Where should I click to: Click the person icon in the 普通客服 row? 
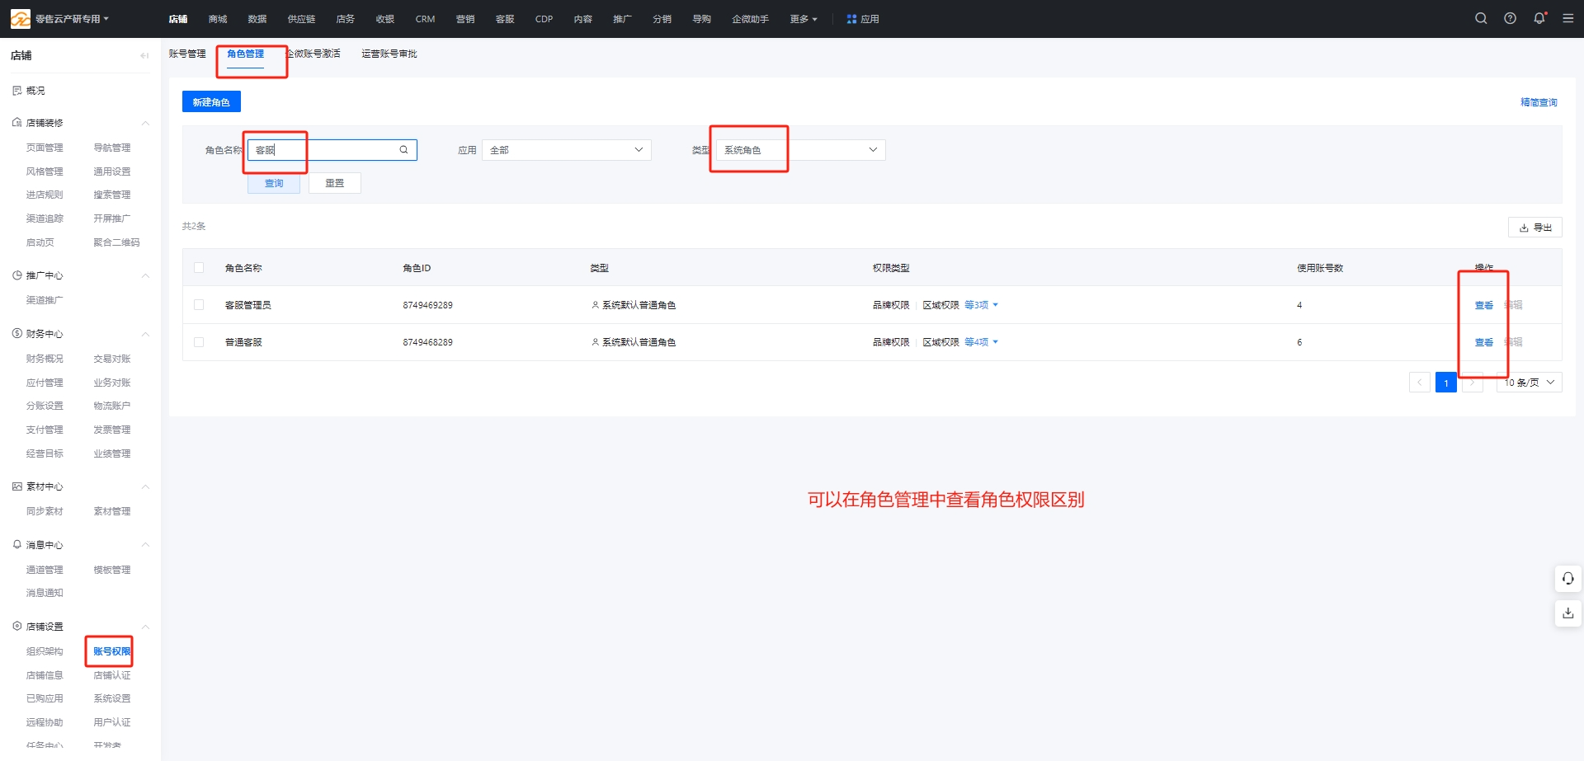tap(595, 342)
